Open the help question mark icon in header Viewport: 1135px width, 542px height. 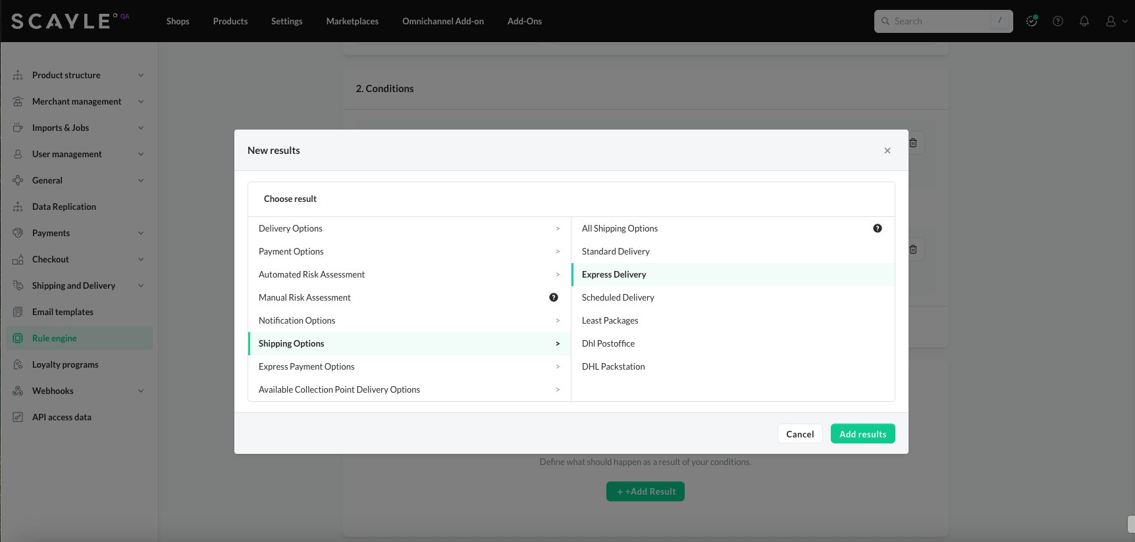coord(1057,21)
